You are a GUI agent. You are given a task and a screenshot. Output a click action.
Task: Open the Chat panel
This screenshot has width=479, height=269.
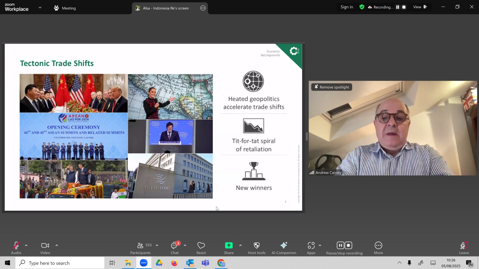[175, 248]
